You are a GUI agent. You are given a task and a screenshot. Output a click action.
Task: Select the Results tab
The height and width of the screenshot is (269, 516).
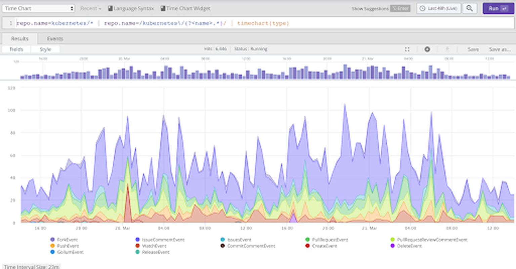(19, 38)
